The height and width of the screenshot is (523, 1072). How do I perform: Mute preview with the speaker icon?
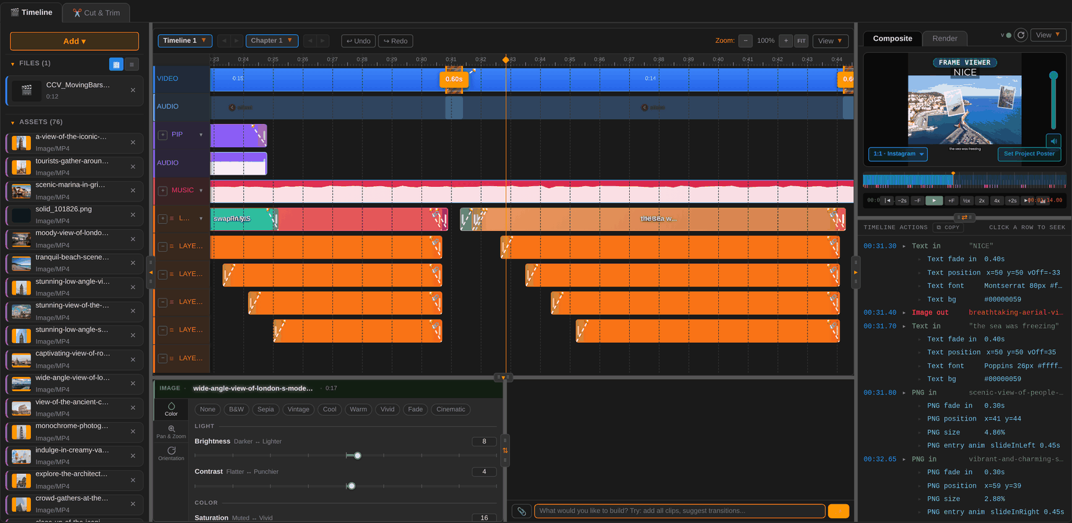[1054, 141]
